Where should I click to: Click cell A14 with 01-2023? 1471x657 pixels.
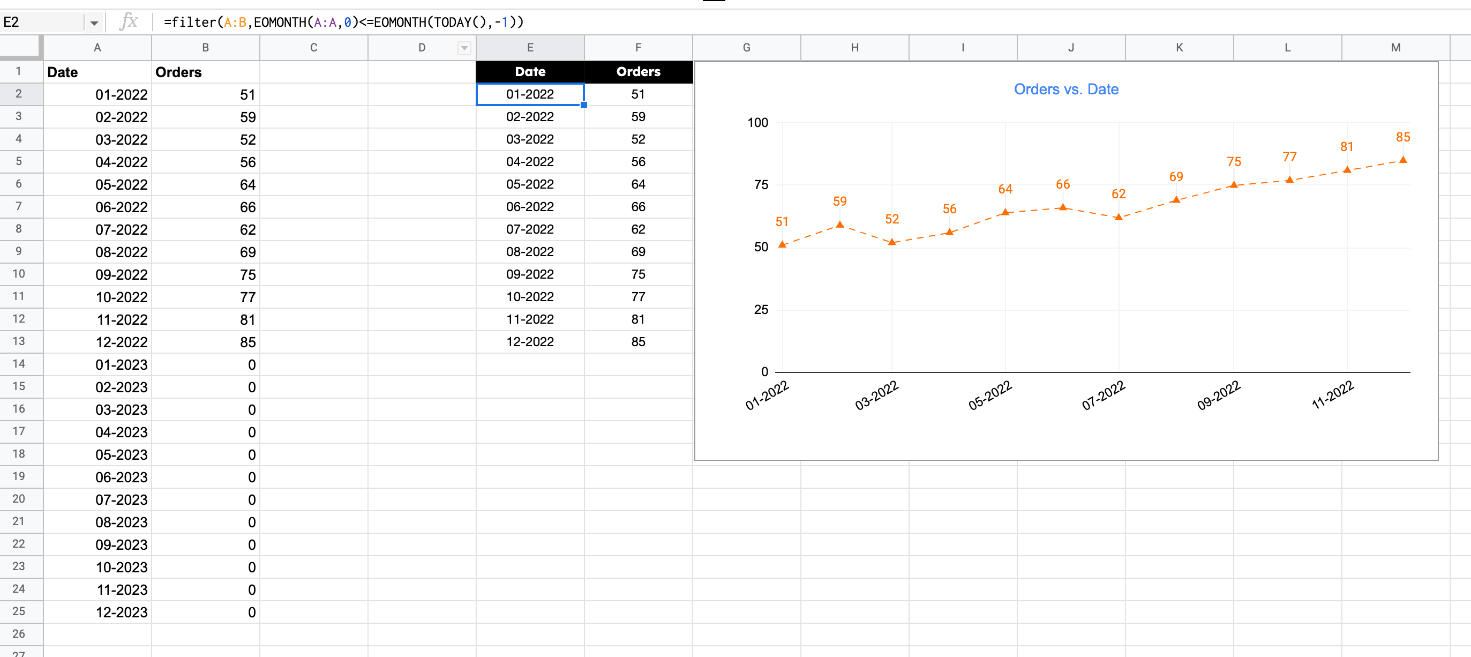click(x=97, y=364)
